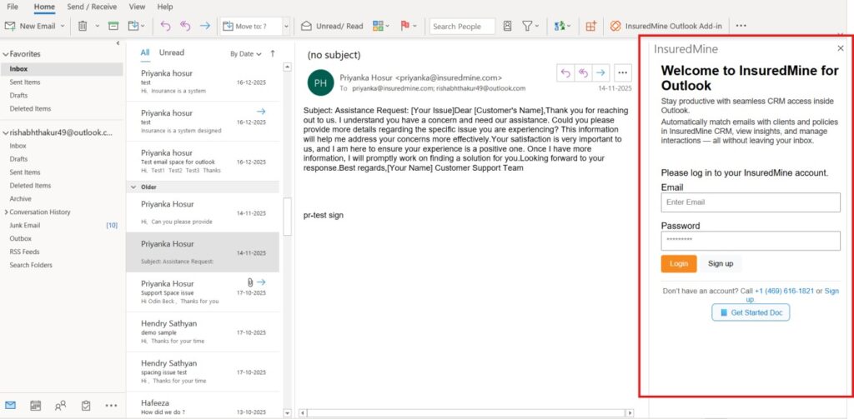Screen dimensions: 854x419
Task: Open Tasks view from bottom navigation
Action: 85,406
